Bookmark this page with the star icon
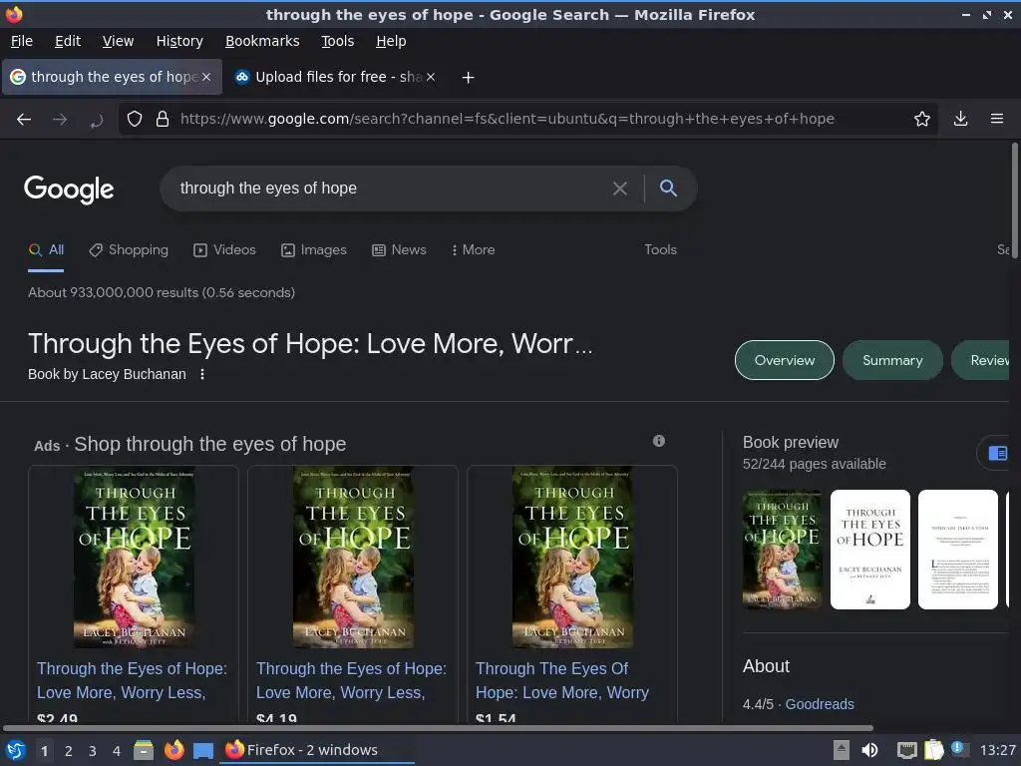 coord(921,119)
